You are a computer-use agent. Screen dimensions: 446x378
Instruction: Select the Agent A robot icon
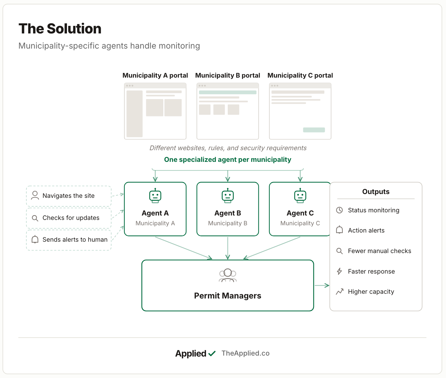click(x=155, y=196)
